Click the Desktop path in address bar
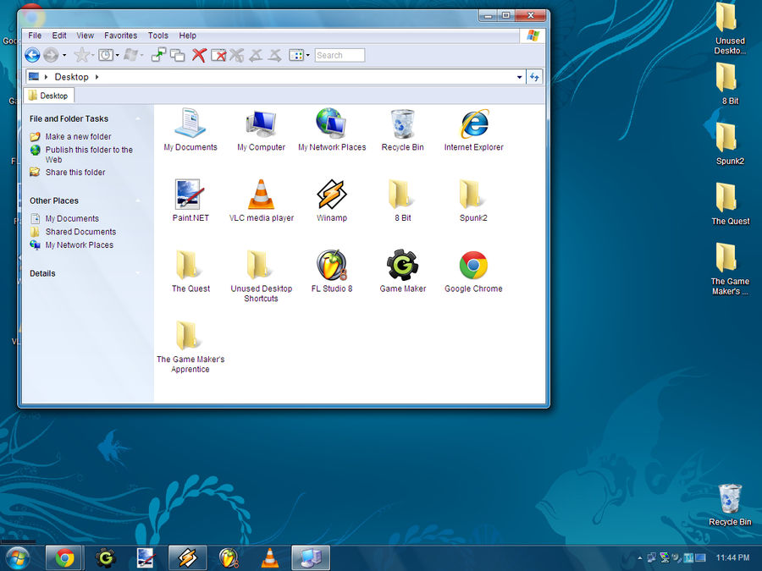This screenshot has width=762, height=571. (x=71, y=77)
